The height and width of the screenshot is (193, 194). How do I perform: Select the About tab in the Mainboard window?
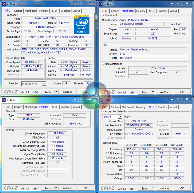(173, 11)
